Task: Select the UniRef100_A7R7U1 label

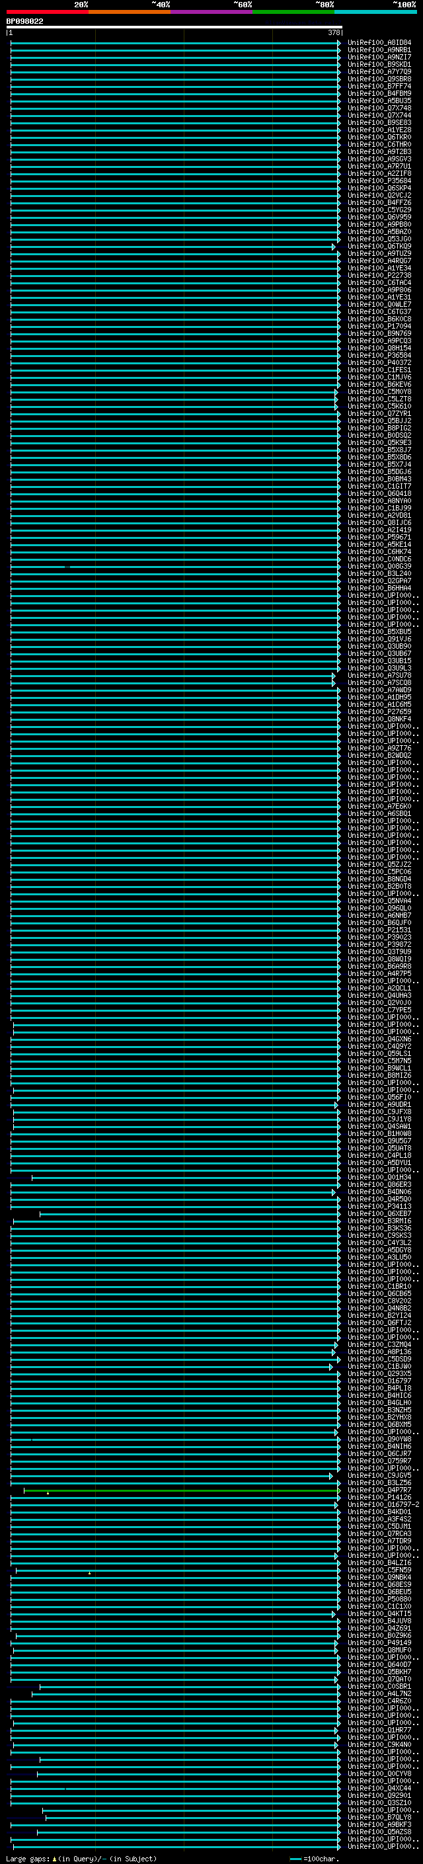Action: tap(379, 167)
